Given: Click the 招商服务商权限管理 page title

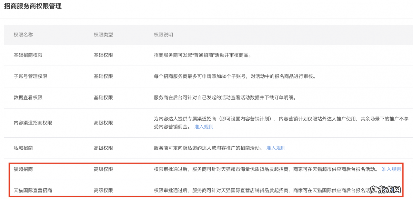Looking at the screenshot, I should (x=33, y=6).
